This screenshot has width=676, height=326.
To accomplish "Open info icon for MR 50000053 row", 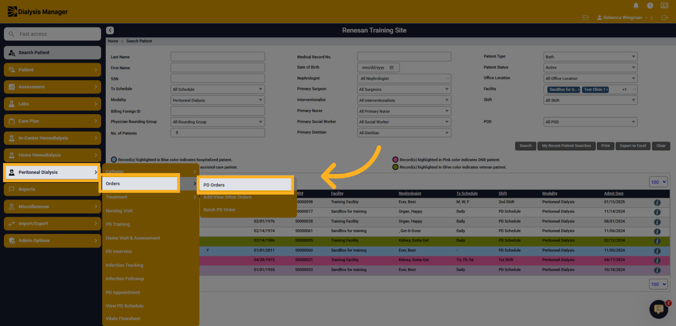I will point(657,270).
